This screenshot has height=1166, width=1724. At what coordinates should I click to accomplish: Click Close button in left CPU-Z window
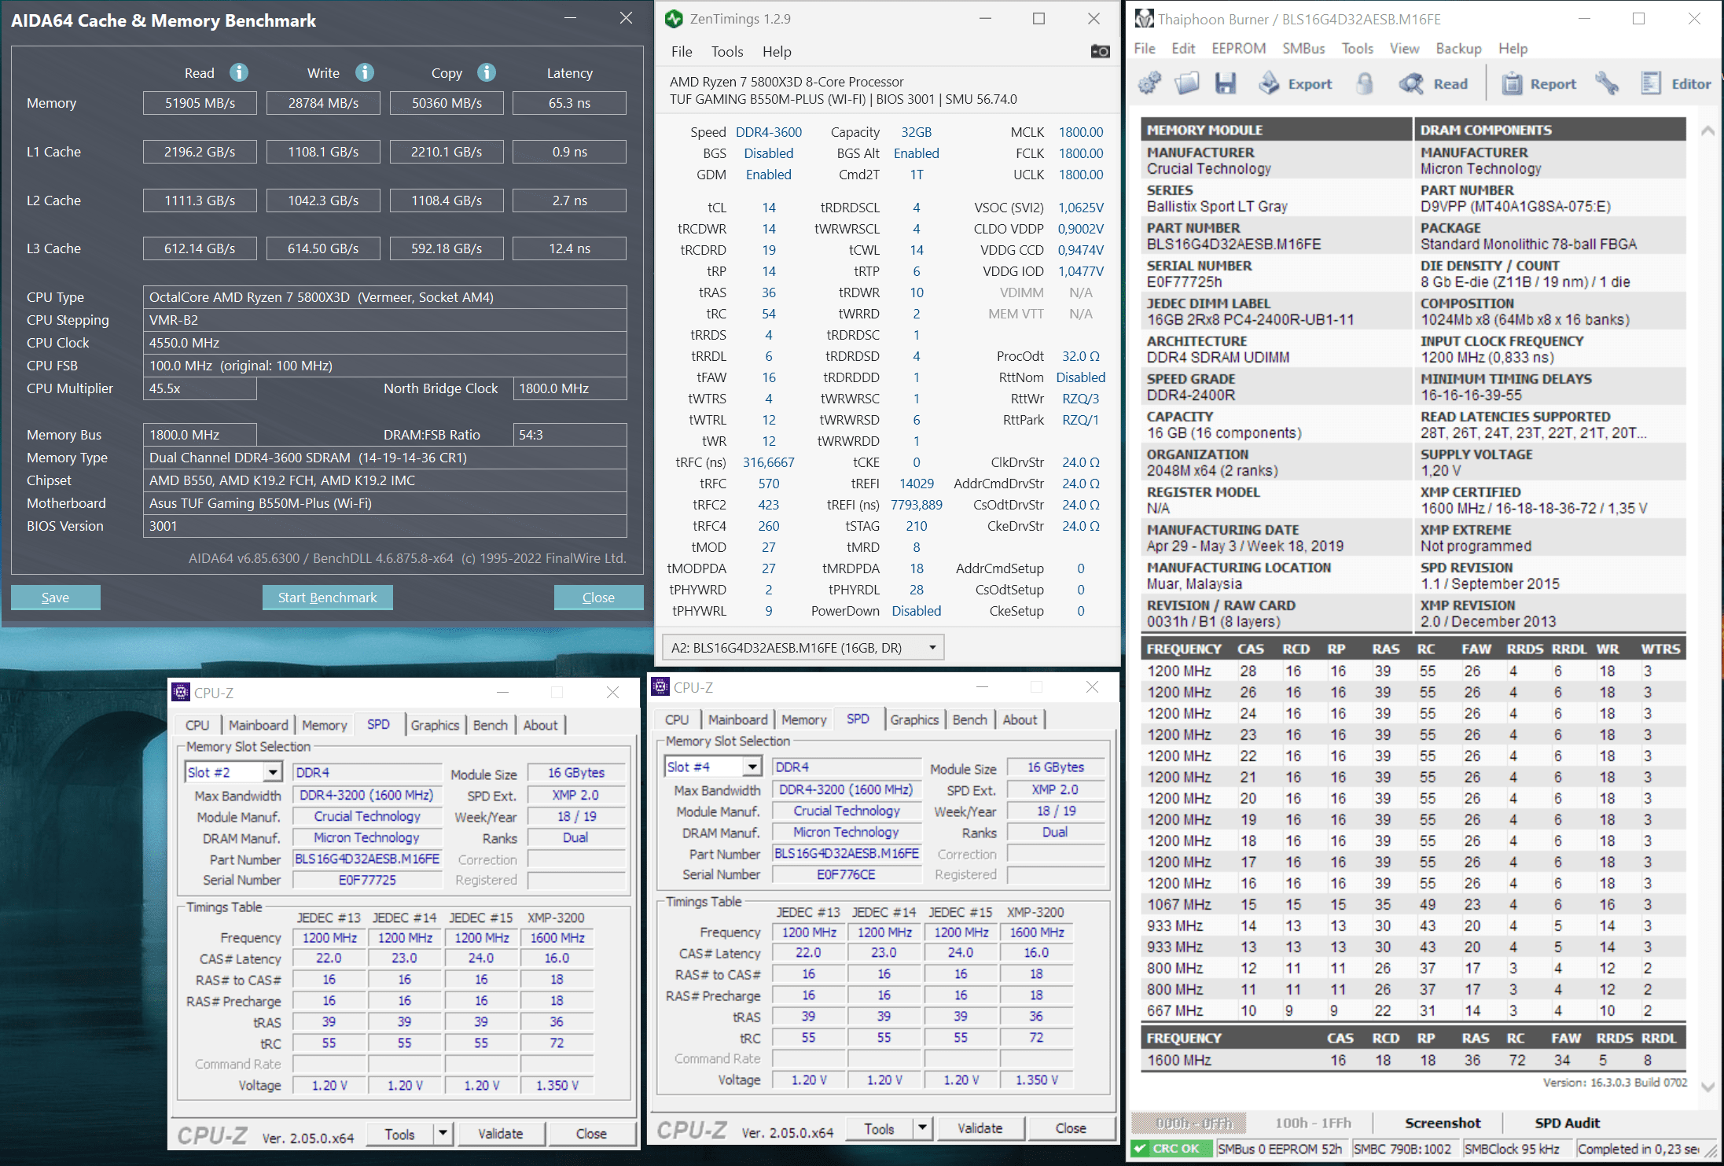point(591,1133)
